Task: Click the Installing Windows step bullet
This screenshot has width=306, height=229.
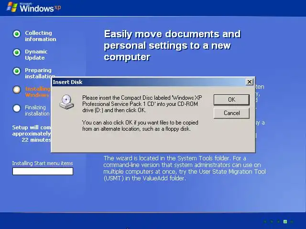Action: point(17,90)
